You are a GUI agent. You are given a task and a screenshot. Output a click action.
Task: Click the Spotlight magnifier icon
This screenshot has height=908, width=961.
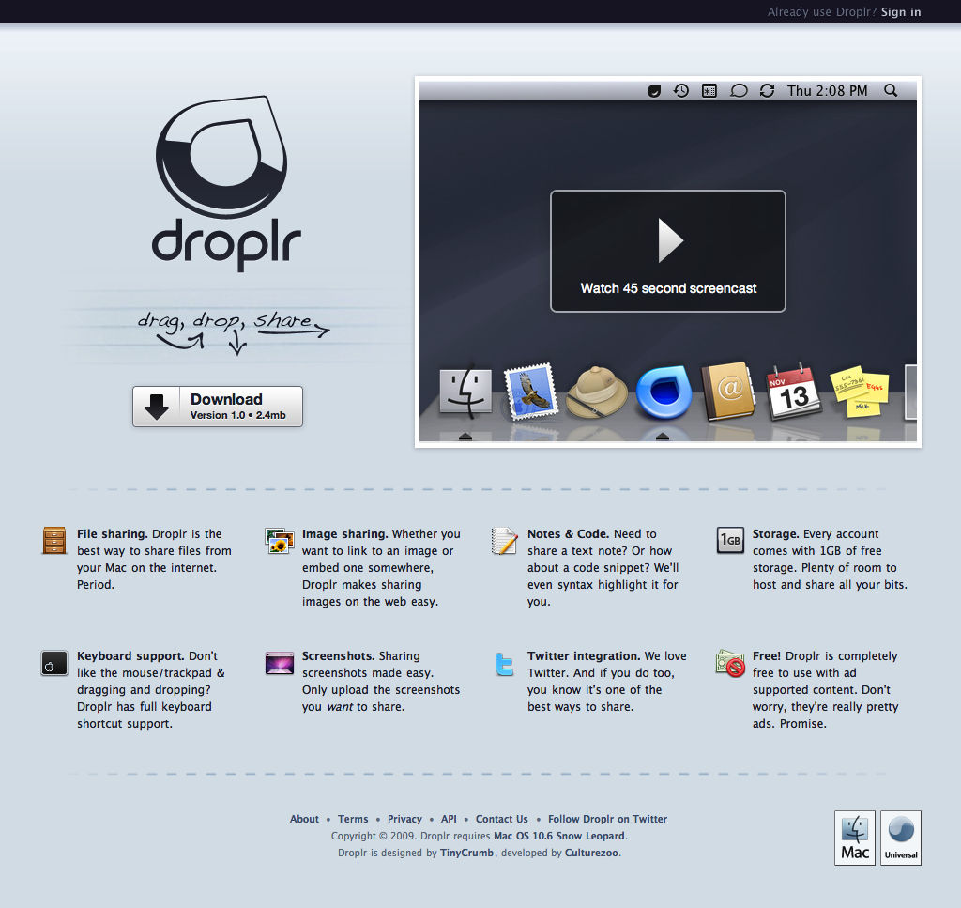[x=891, y=91]
